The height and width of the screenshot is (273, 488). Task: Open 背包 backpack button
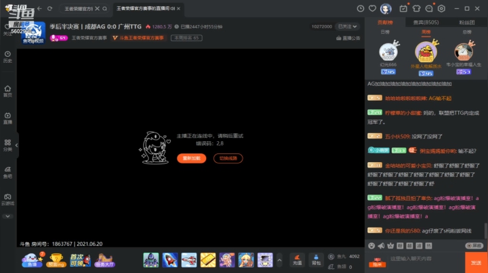click(x=316, y=260)
